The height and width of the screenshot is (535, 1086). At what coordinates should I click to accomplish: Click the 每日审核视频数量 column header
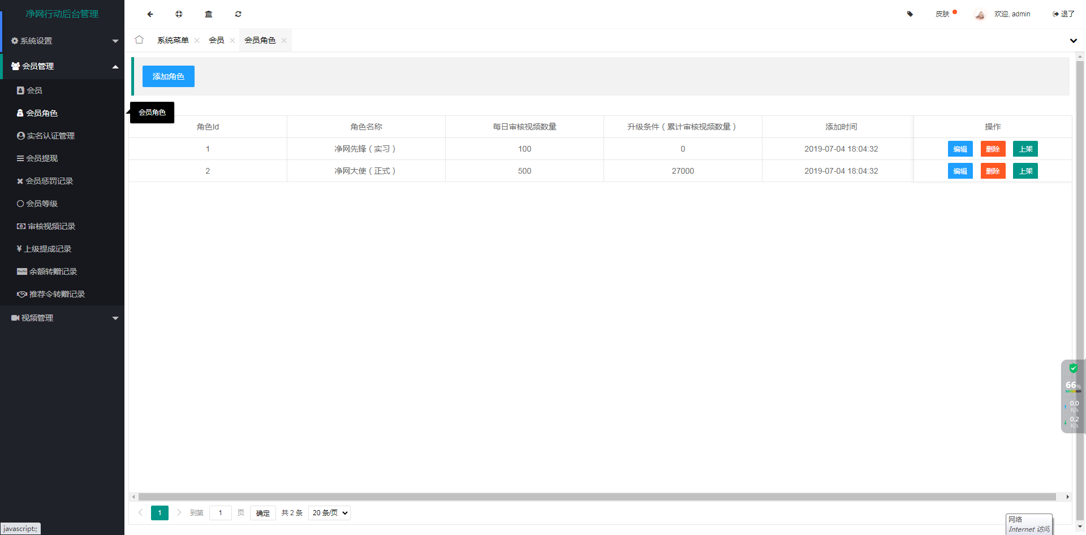[524, 127]
